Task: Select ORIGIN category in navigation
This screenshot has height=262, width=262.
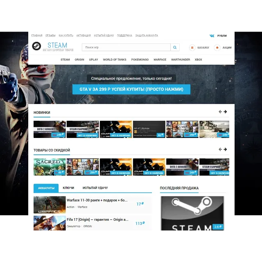Action: pyautogui.click(x=79, y=60)
